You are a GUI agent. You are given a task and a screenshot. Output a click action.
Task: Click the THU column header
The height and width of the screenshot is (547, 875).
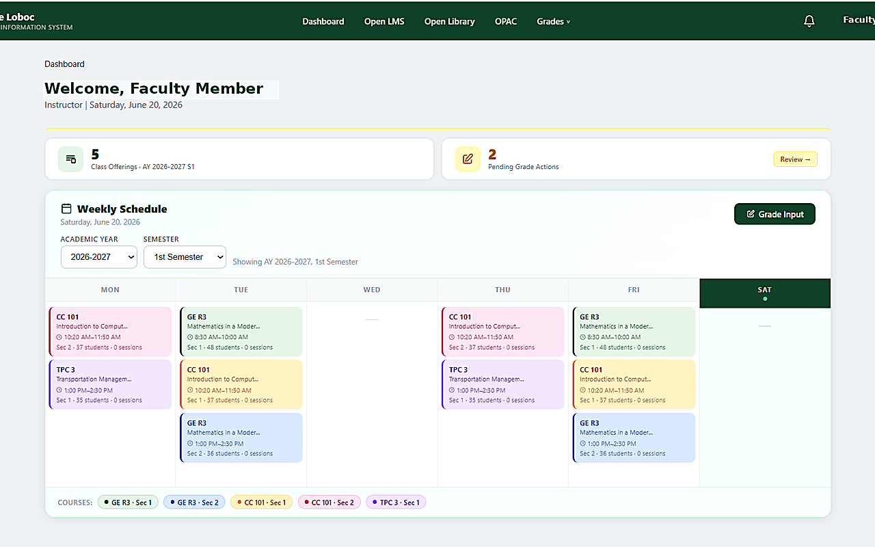click(503, 290)
